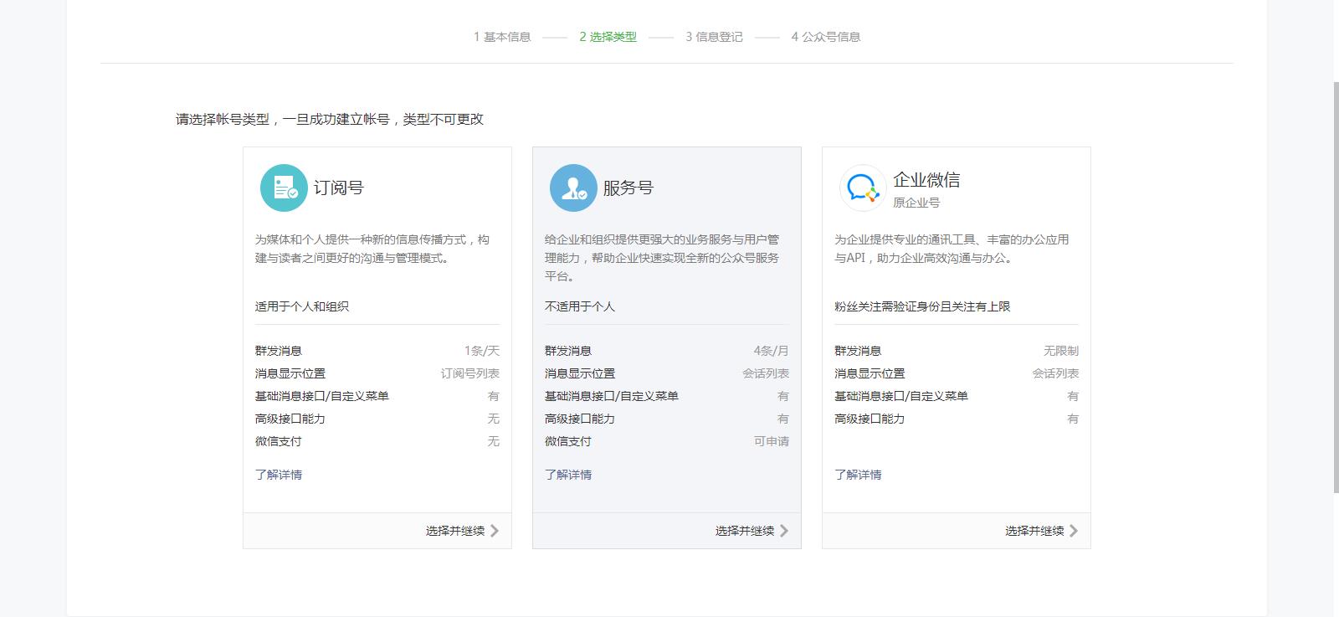
Task: Click the 请选择帐号类型 instruction heading
Action: (330, 119)
